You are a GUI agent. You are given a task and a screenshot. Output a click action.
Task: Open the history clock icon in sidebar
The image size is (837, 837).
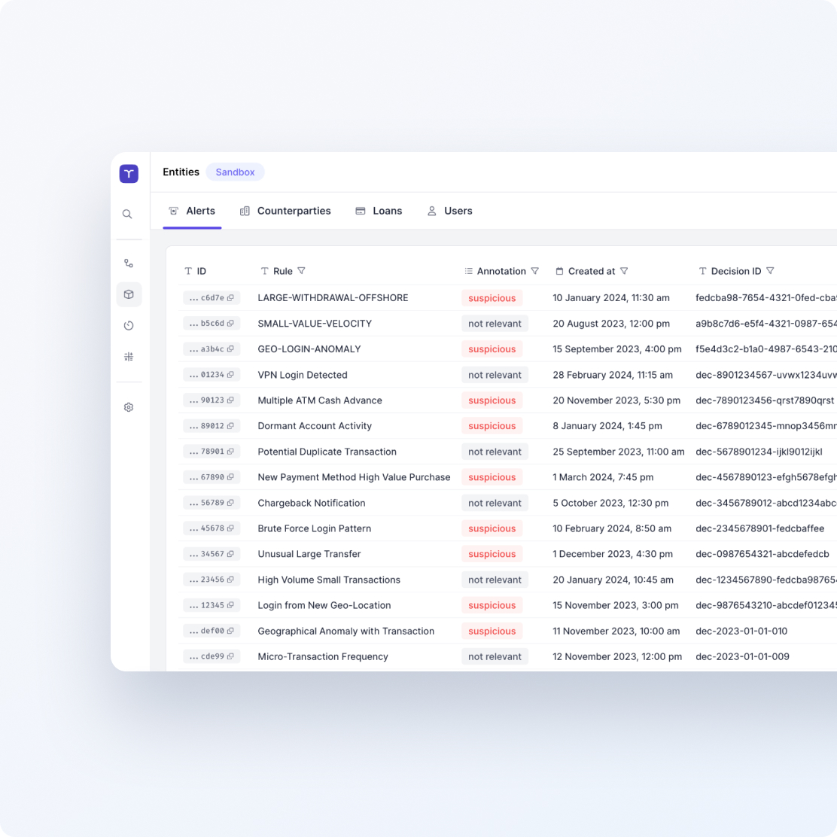129,326
